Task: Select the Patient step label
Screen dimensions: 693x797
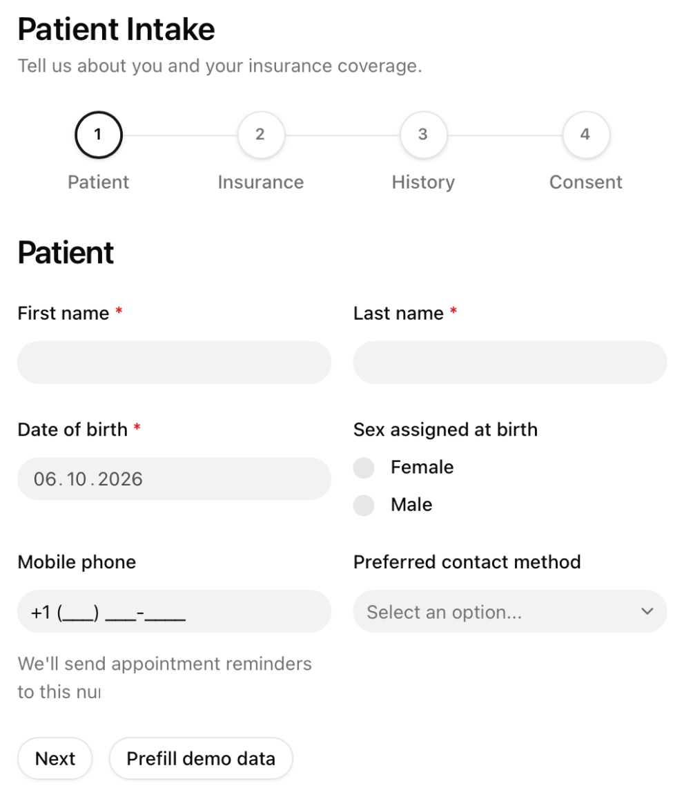Action: tap(99, 182)
